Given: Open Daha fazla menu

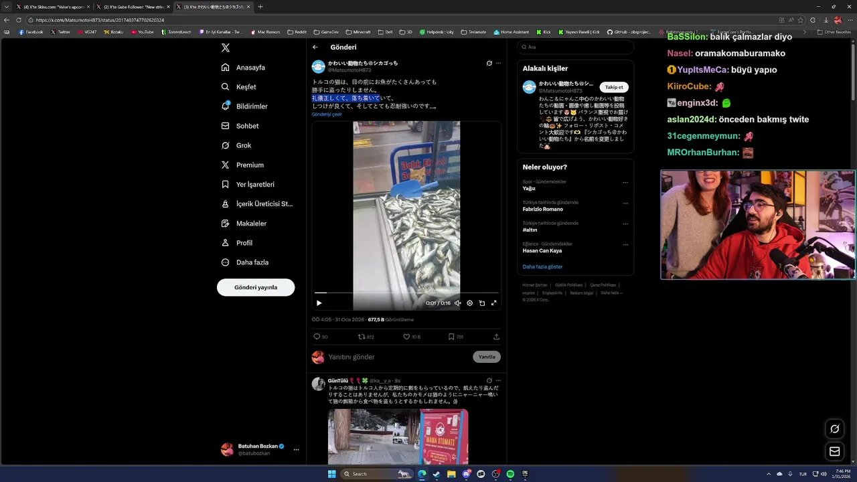Looking at the screenshot, I should coord(244,262).
